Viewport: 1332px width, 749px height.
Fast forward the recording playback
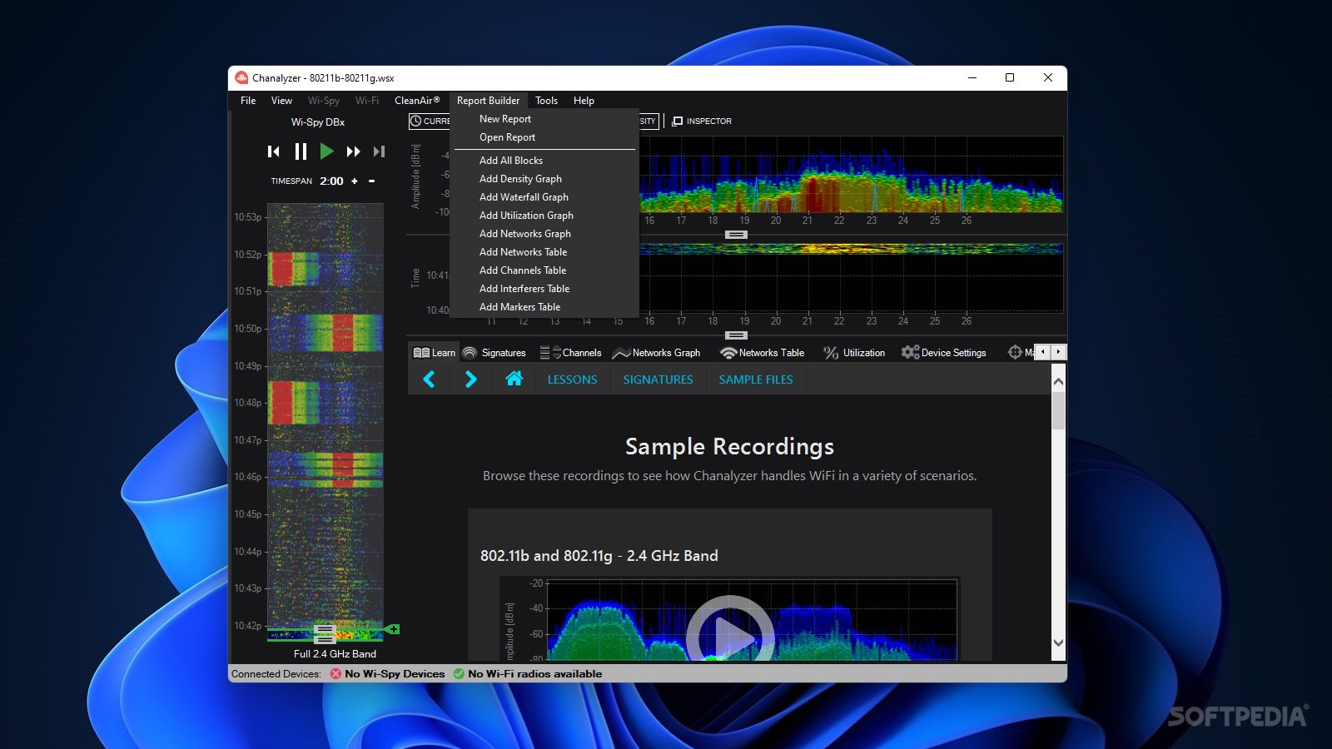(x=353, y=151)
